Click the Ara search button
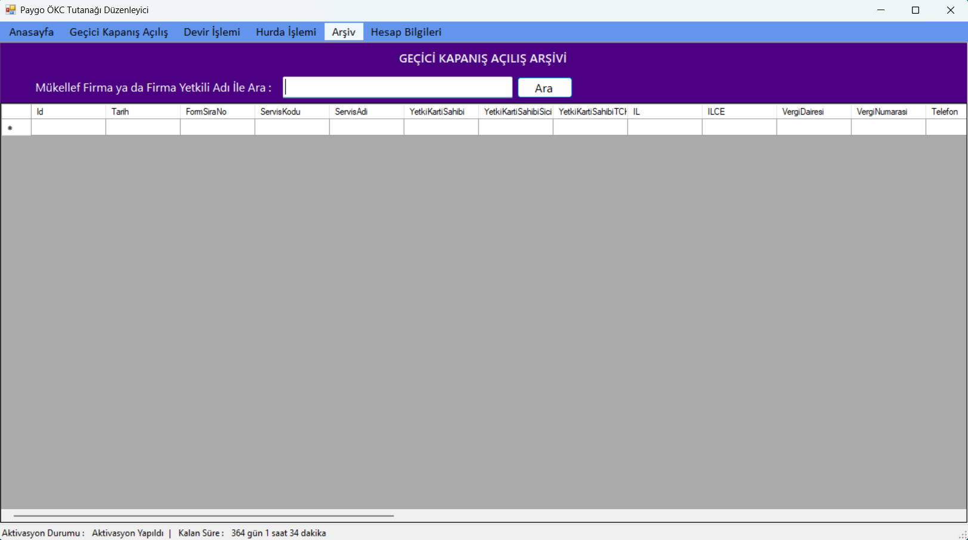 pos(545,88)
